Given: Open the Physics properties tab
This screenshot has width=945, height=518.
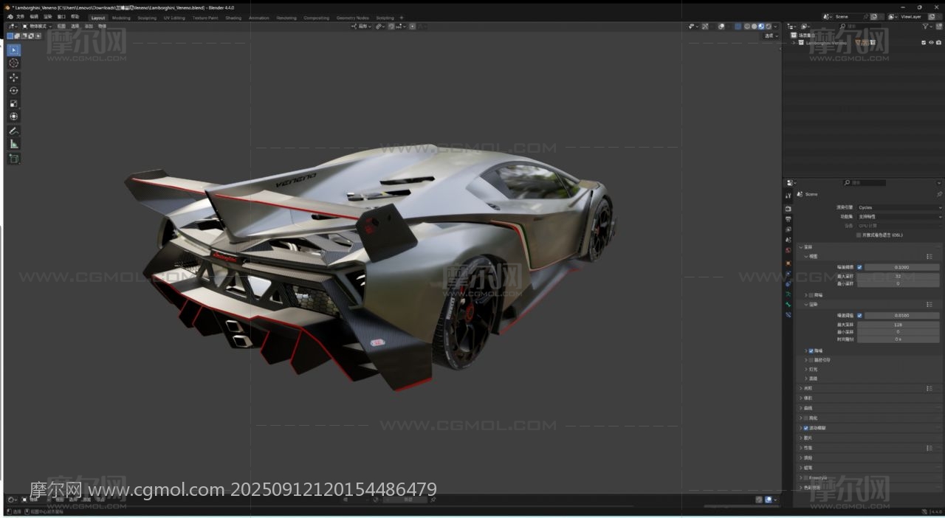Looking at the screenshot, I should pos(788,274).
